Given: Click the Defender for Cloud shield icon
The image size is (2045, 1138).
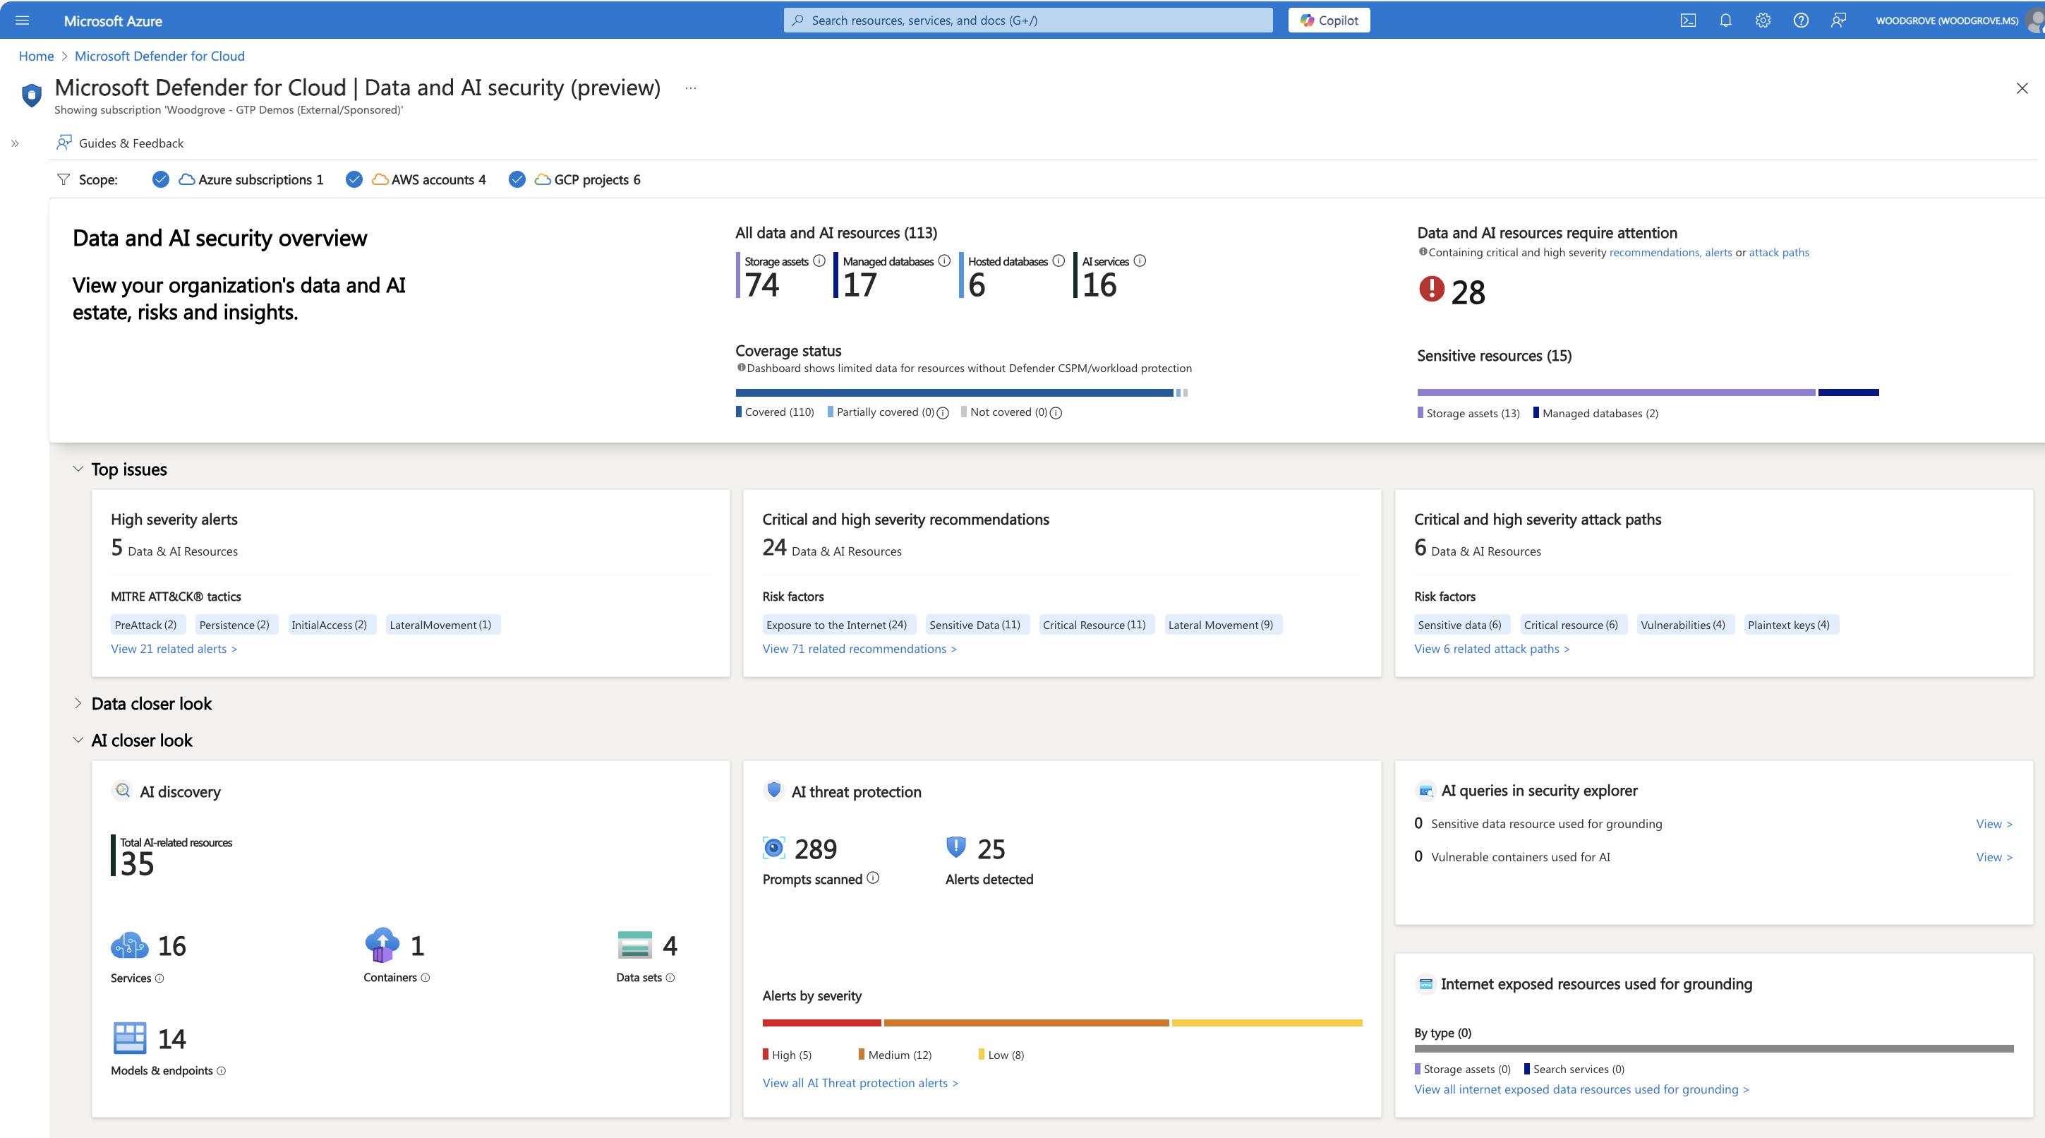Looking at the screenshot, I should (x=31, y=95).
